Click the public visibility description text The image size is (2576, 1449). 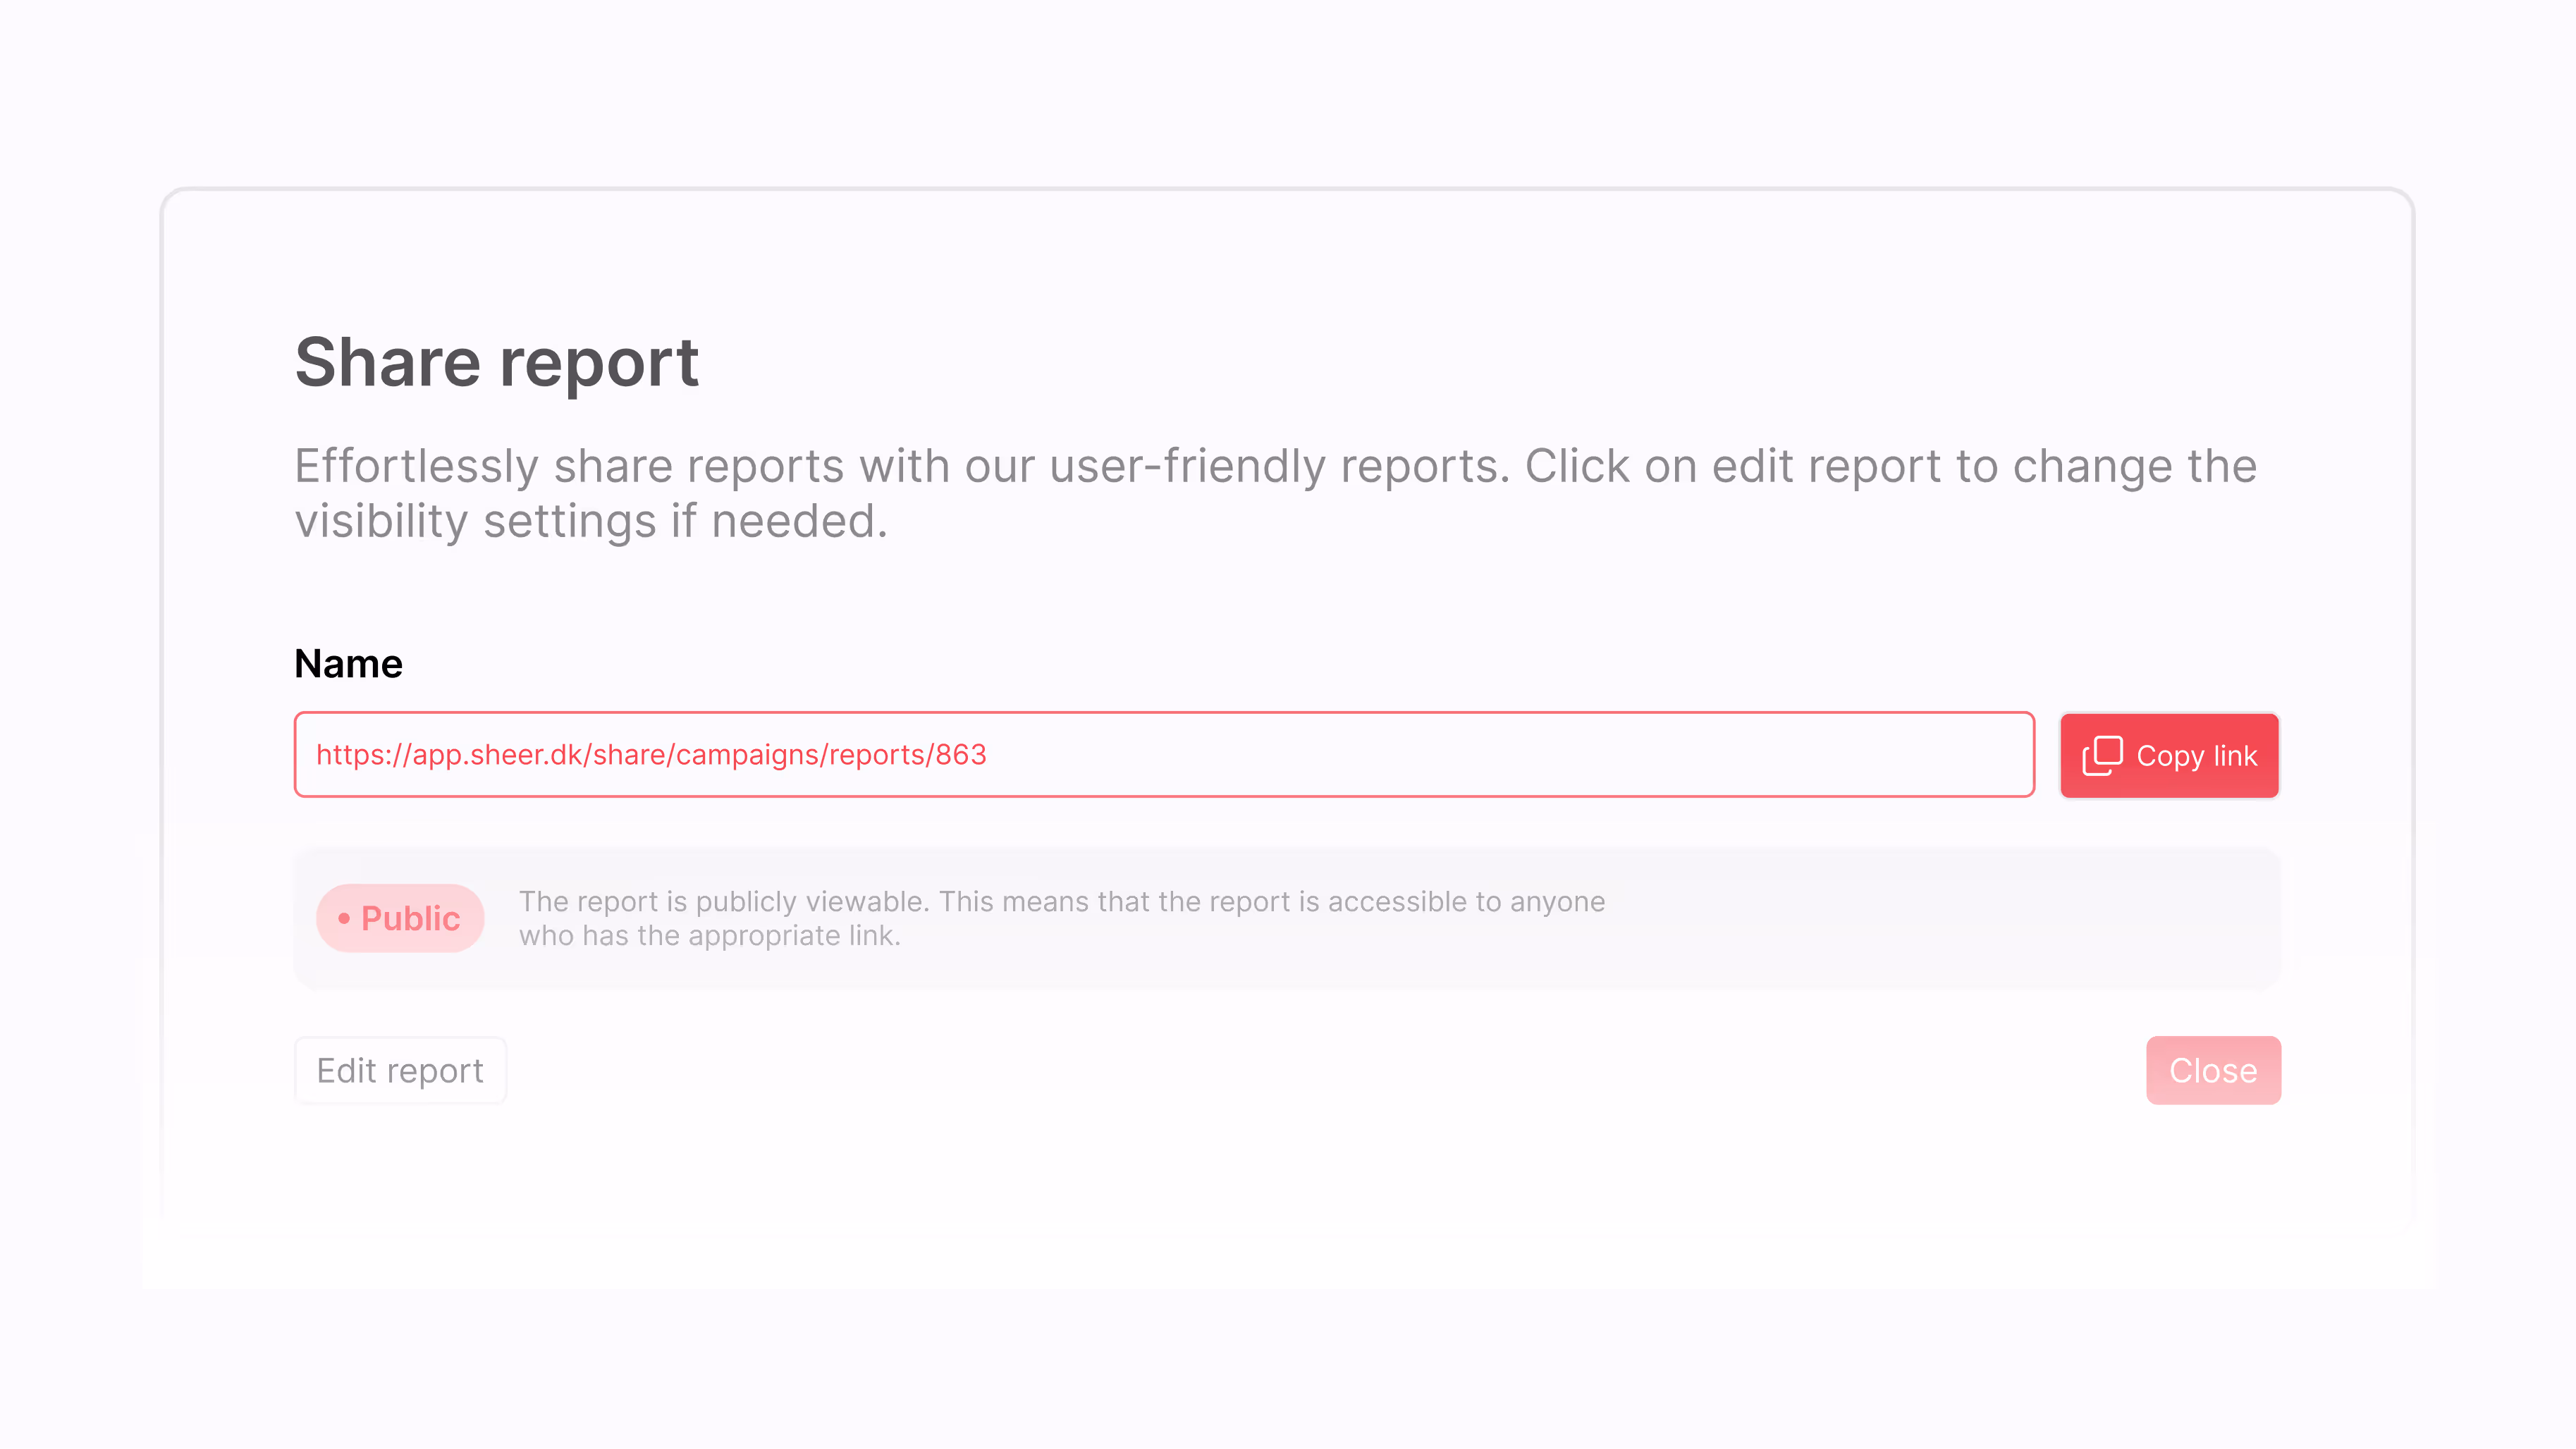1062,917
